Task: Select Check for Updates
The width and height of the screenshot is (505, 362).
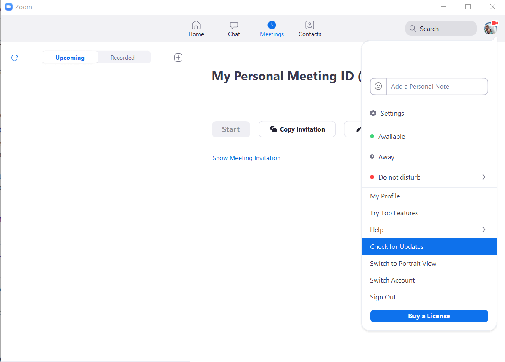Action: coord(397,246)
